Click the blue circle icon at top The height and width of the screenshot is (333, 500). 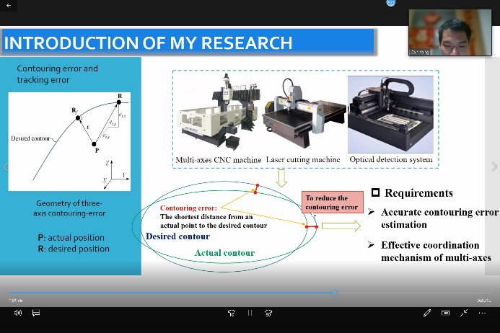pyautogui.click(x=390, y=3)
